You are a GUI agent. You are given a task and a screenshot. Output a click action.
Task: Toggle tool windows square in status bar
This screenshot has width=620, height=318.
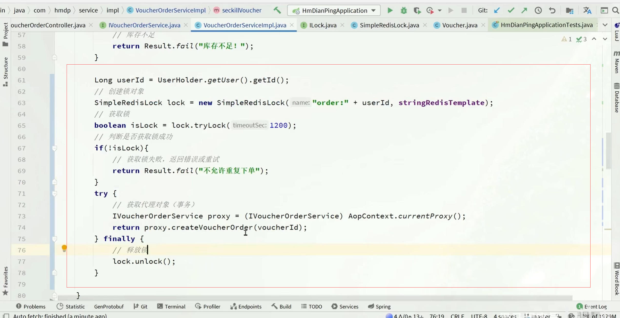click(6, 315)
